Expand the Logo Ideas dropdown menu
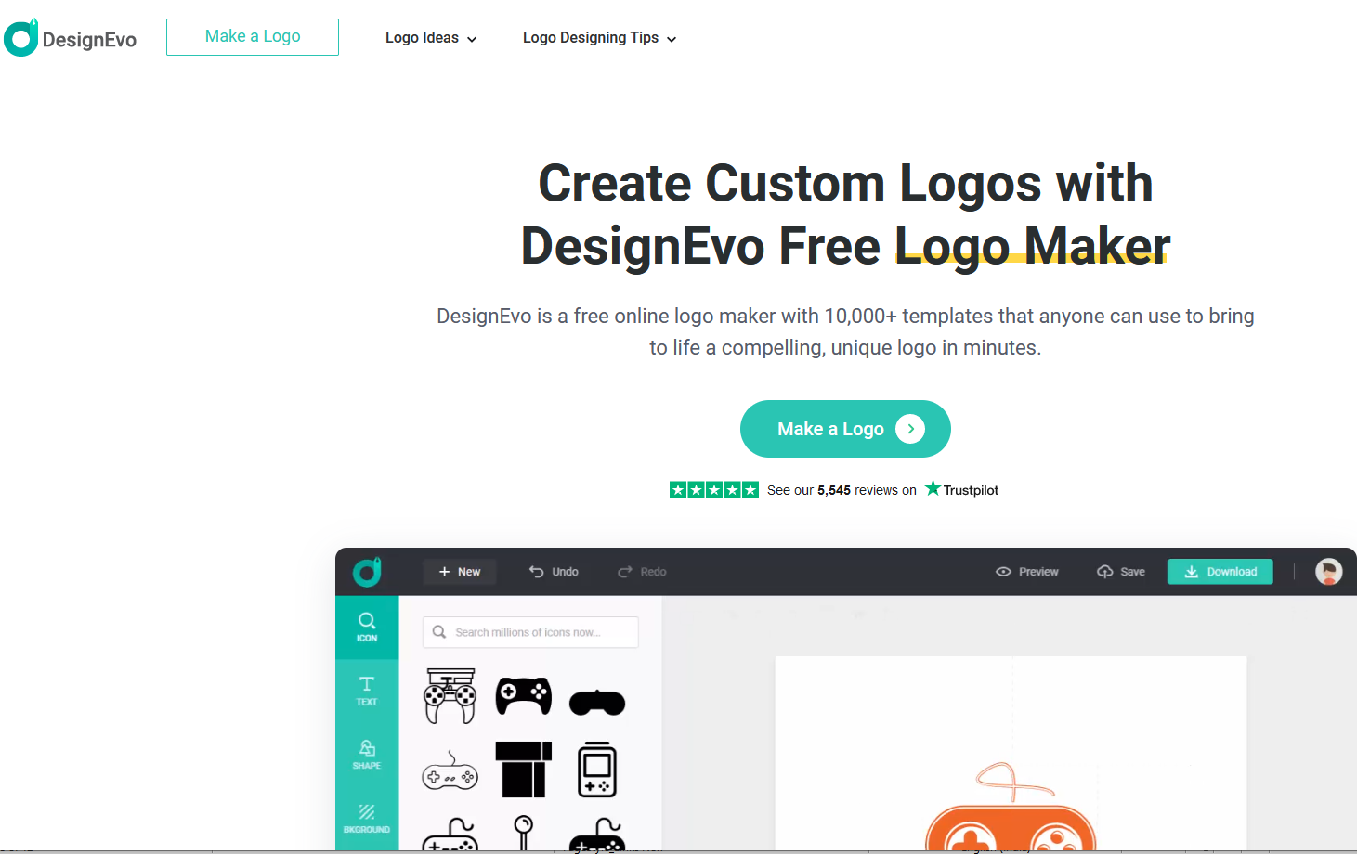 (x=431, y=38)
